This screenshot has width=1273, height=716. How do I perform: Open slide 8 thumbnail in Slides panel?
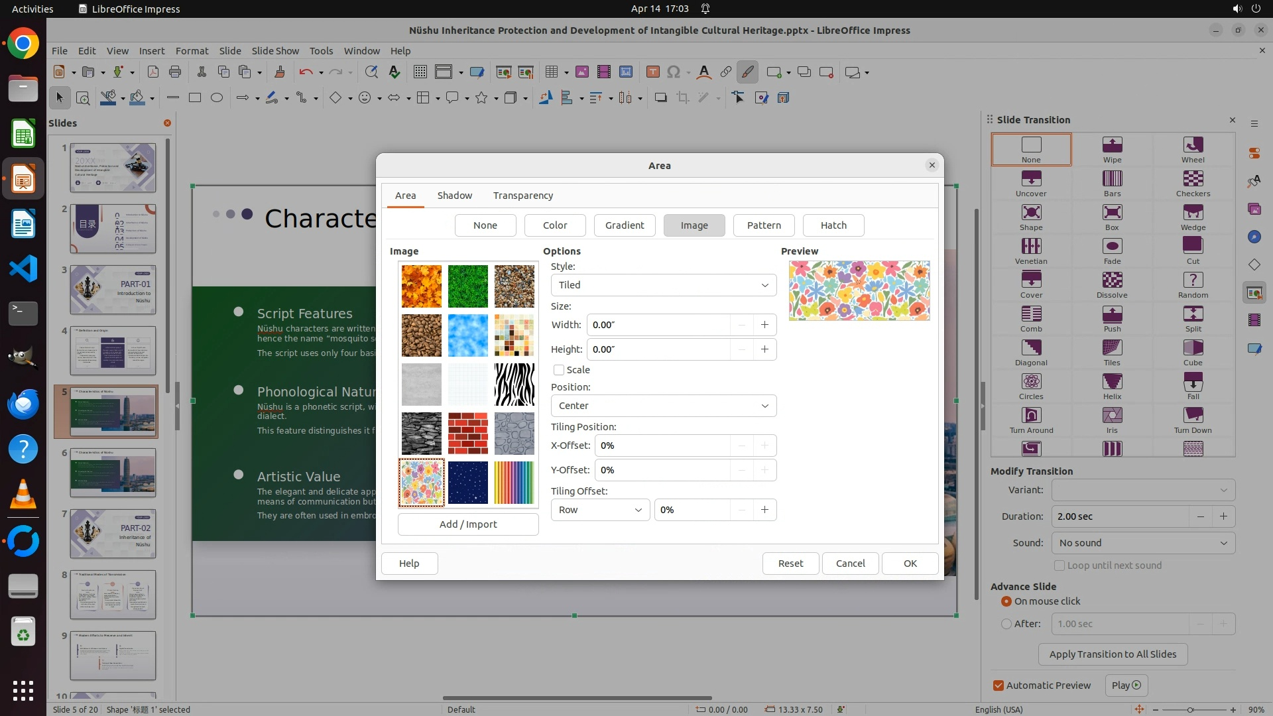(113, 595)
